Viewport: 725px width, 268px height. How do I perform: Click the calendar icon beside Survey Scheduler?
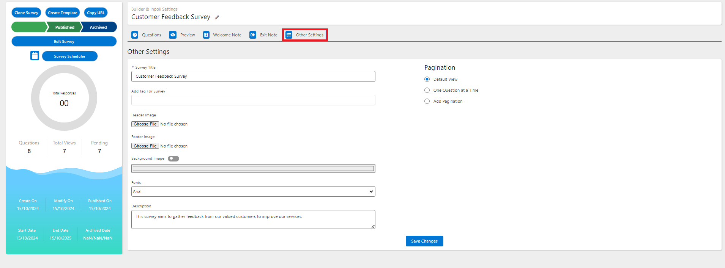point(35,56)
